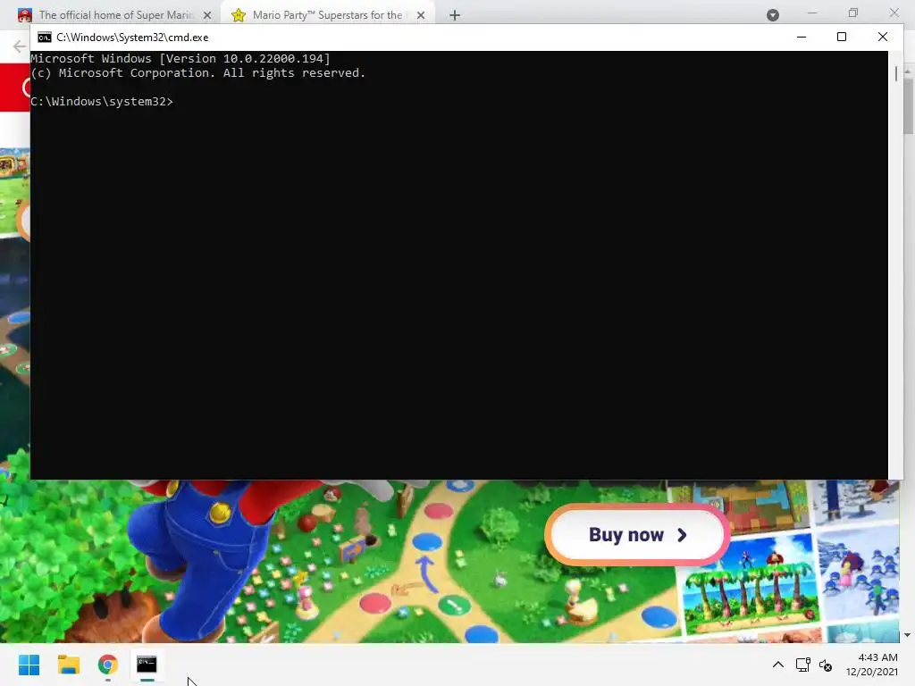Open a new Chrome tab
The image size is (915, 686).
coord(455,15)
